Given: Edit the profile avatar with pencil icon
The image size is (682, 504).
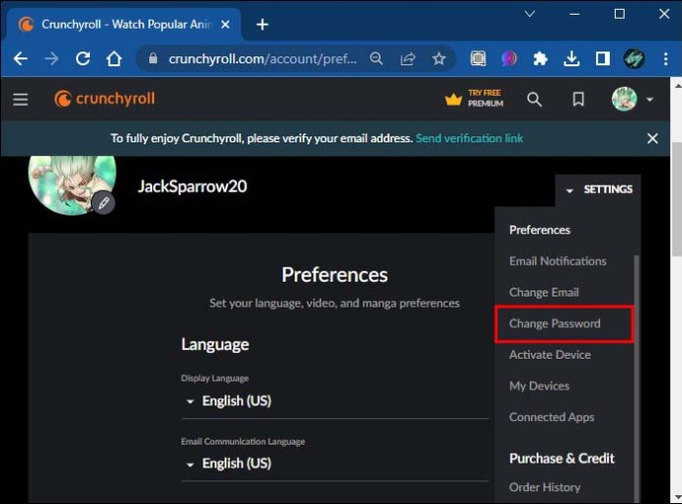Looking at the screenshot, I should pyautogui.click(x=104, y=203).
